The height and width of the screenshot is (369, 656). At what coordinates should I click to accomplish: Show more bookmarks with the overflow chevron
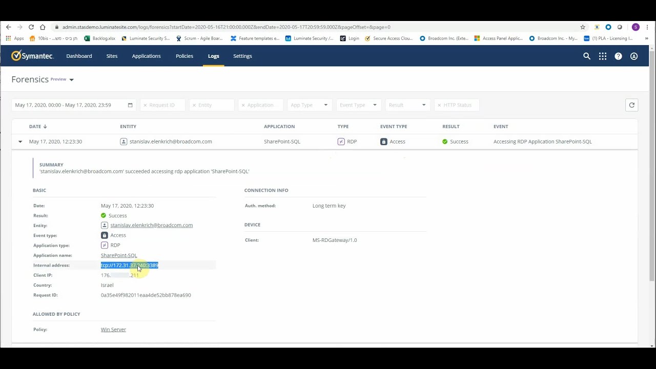(x=646, y=38)
